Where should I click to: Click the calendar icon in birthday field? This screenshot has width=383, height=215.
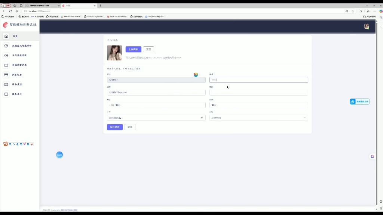pos(202,118)
